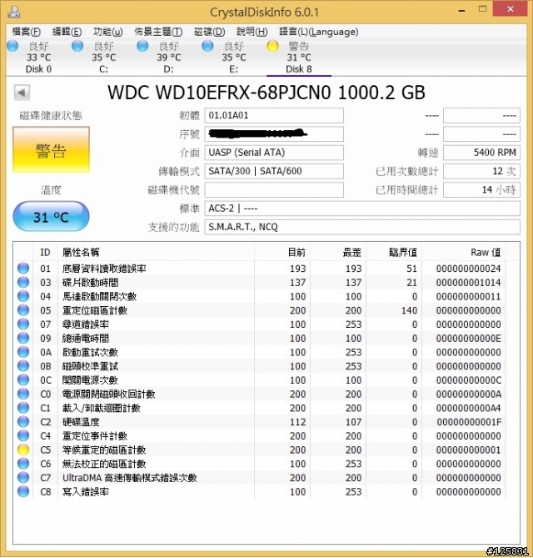Click the power-on hours 14 小時 field

[482, 189]
